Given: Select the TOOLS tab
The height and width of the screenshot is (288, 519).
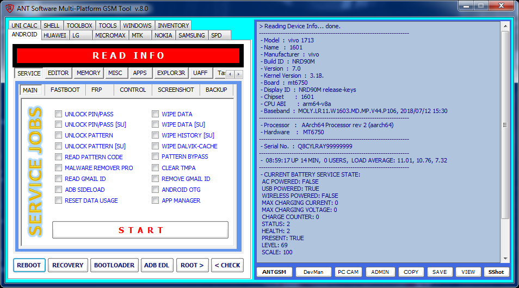Looking at the screenshot, I should (108, 26).
